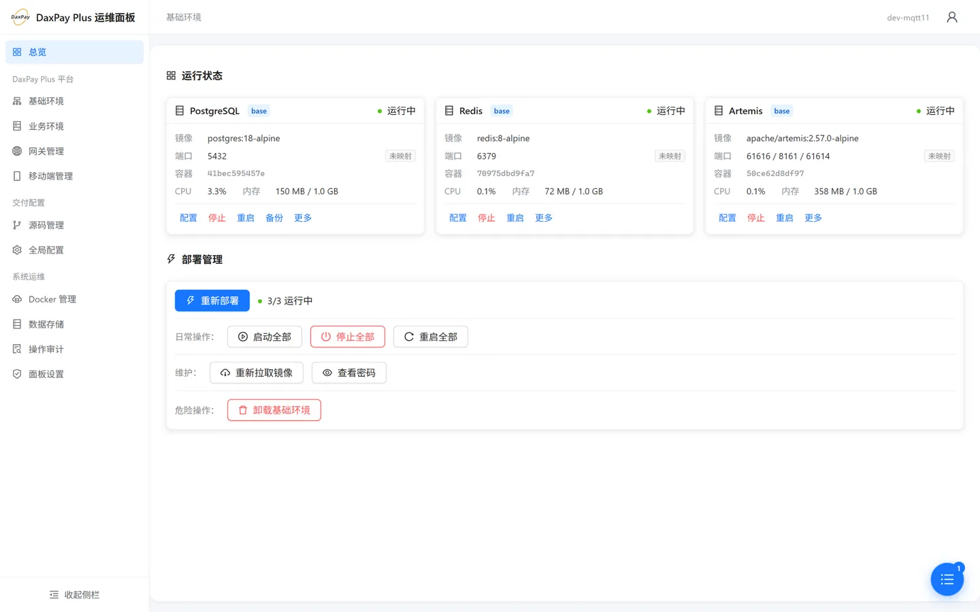The height and width of the screenshot is (612, 980).
Task: Click the 重新部署 button
Action: tap(212, 301)
